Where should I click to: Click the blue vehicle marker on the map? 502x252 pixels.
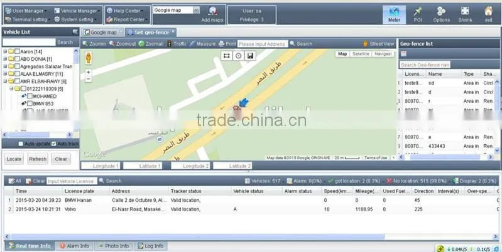(x=244, y=103)
